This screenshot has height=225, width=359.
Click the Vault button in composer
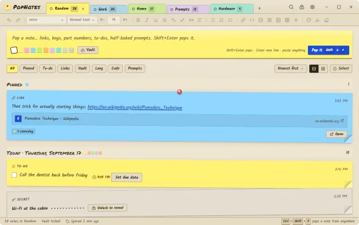click(88, 50)
